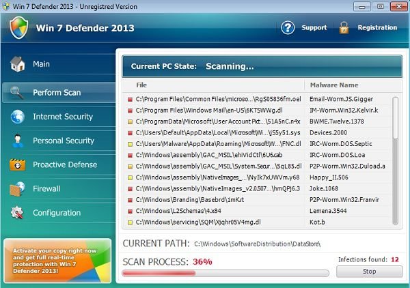The image size is (410, 288).
Task: Select the IM-Worm.Win32.Kelvir.k entry
Action: tap(344, 111)
